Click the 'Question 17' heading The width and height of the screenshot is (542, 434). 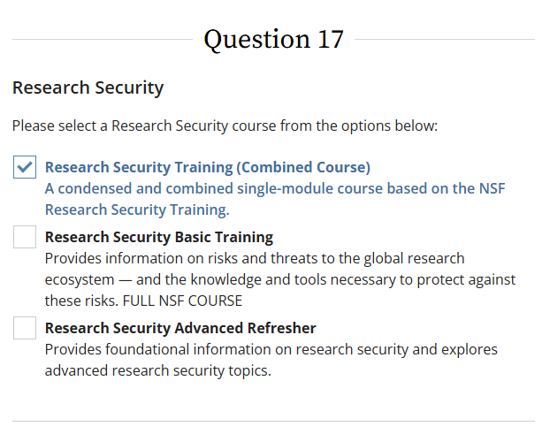pos(273,40)
